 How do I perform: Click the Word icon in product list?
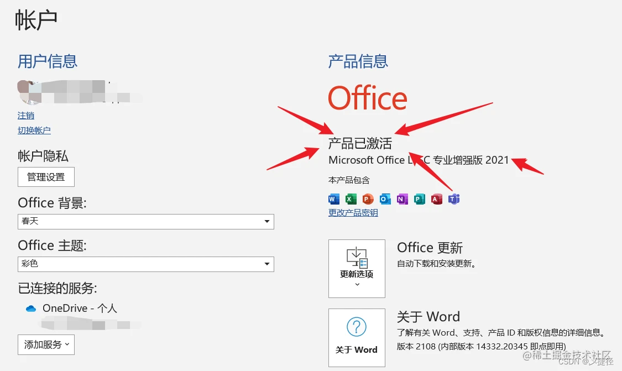pos(334,199)
